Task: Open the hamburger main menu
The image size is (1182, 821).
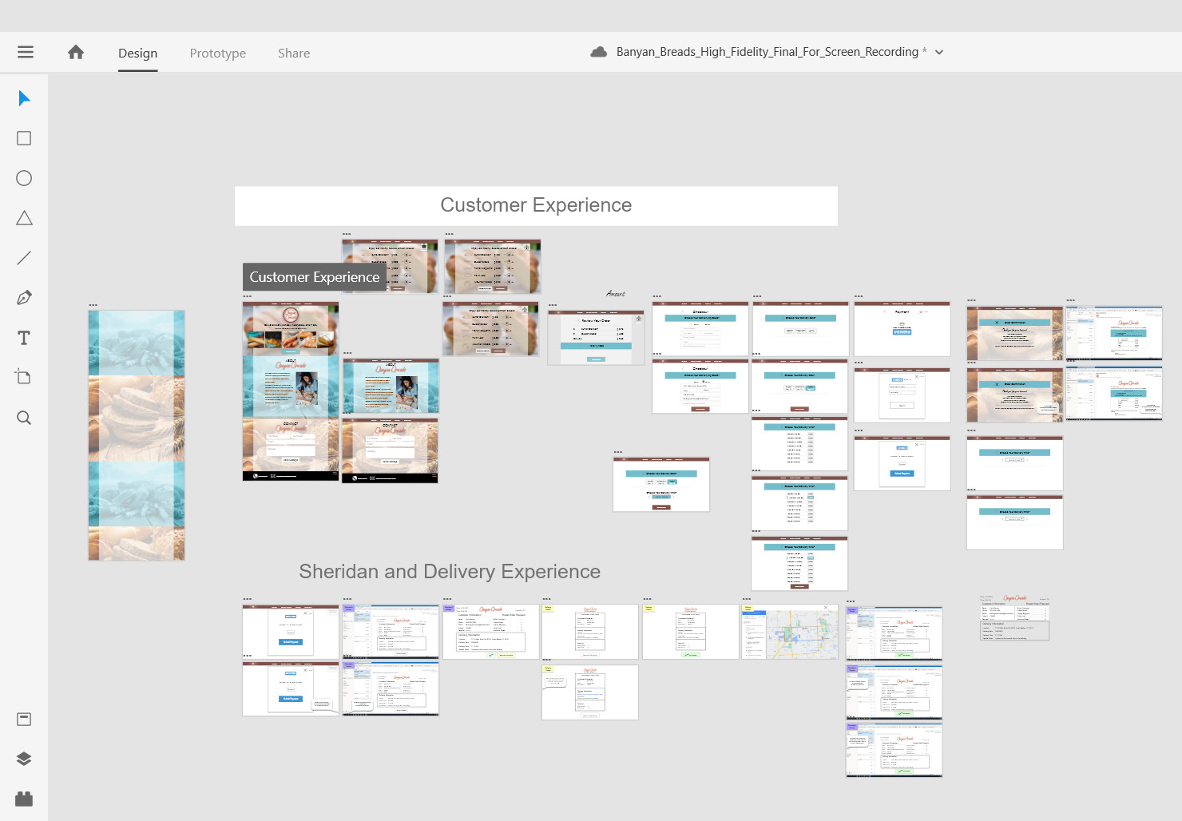Action: click(x=25, y=52)
